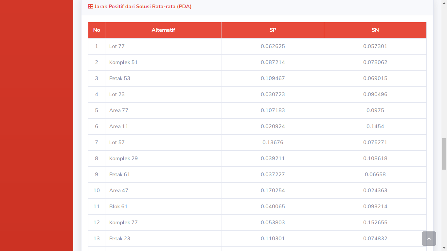Screen dimensions: 447x251
Task: Select the 'Area 77' alternative cell
Action: pos(163,110)
